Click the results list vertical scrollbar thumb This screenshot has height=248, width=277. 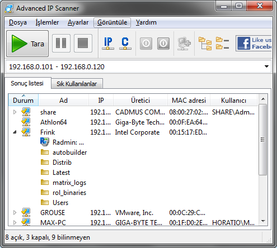(263, 140)
